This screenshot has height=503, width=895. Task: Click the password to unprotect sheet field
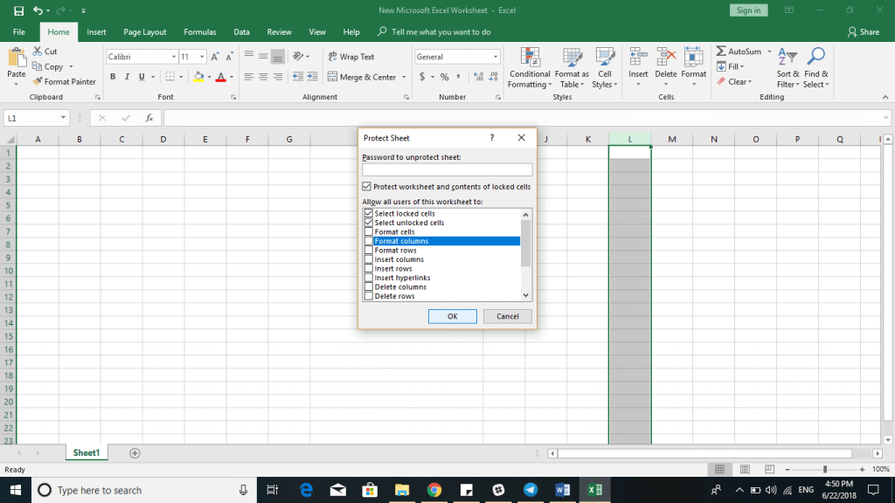tap(447, 169)
